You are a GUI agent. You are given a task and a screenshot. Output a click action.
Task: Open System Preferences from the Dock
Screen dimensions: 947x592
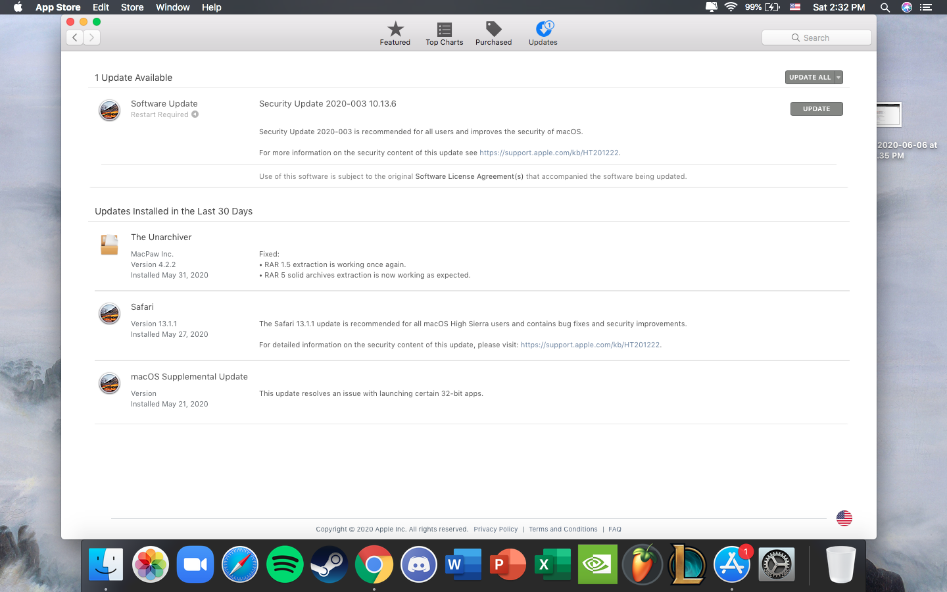point(777,564)
